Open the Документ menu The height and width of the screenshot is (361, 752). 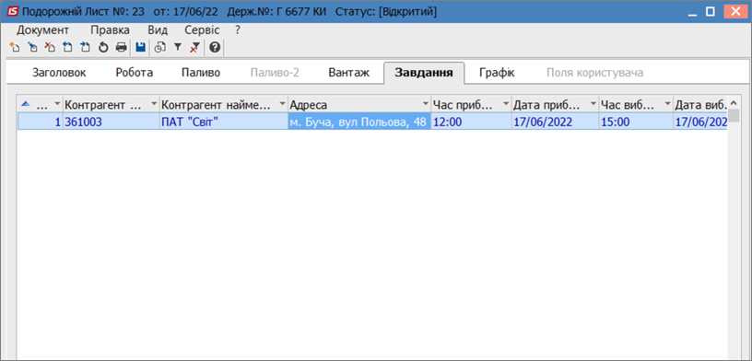click(x=42, y=30)
